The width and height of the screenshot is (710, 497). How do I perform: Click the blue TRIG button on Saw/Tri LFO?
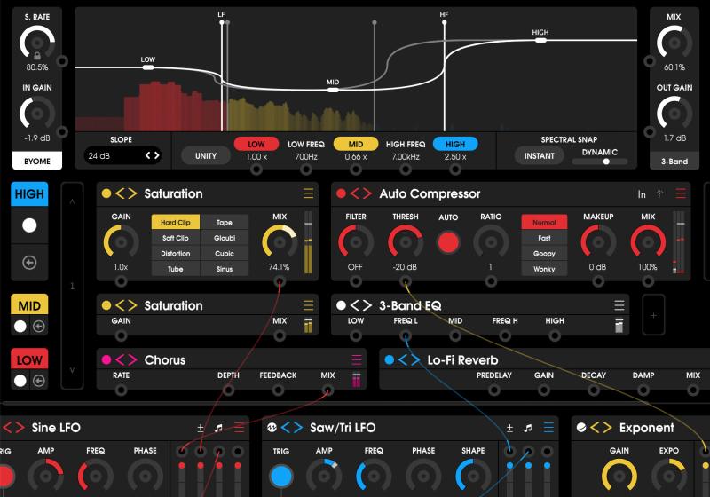coord(281,477)
